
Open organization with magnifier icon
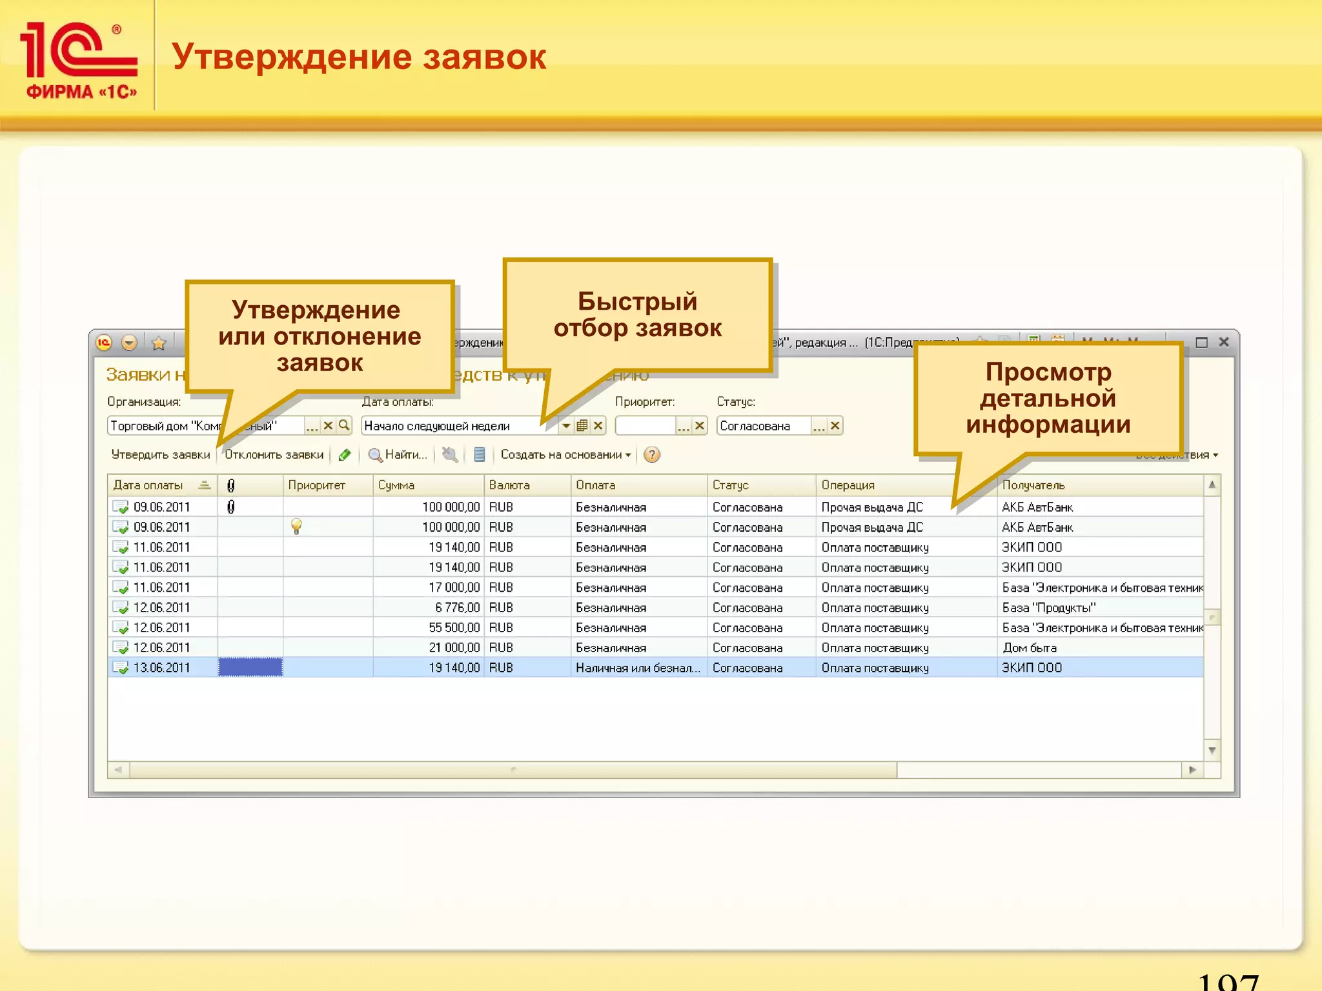coord(344,425)
